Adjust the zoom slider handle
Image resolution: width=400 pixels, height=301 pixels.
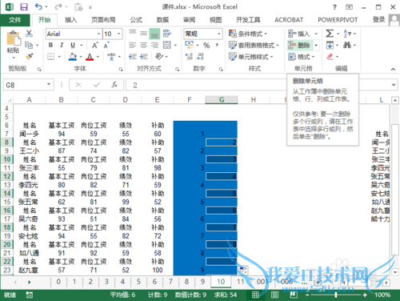(x=336, y=295)
